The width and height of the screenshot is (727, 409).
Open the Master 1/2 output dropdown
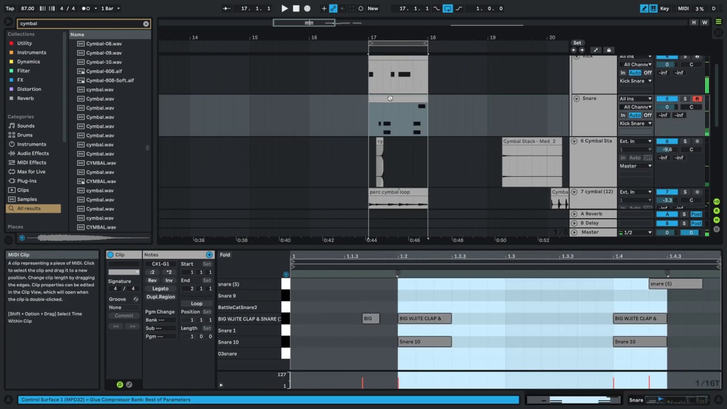(x=636, y=232)
